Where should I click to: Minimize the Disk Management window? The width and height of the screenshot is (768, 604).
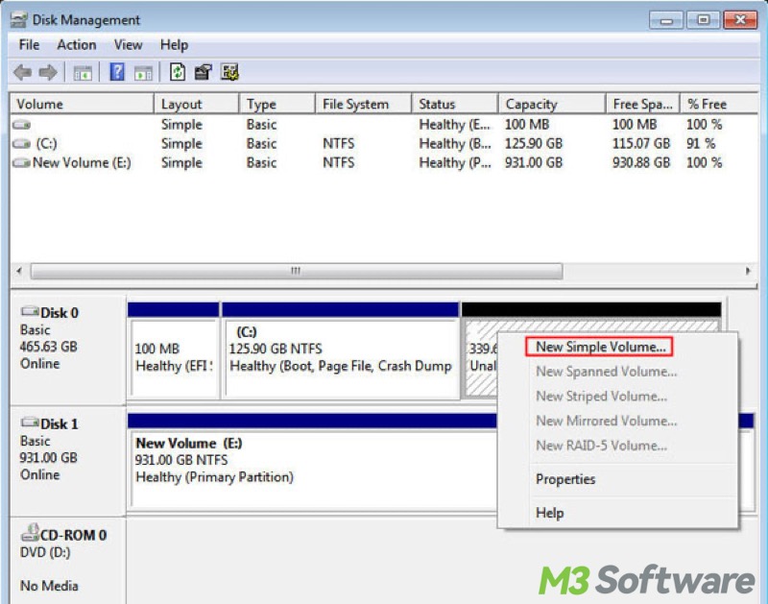pos(666,20)
